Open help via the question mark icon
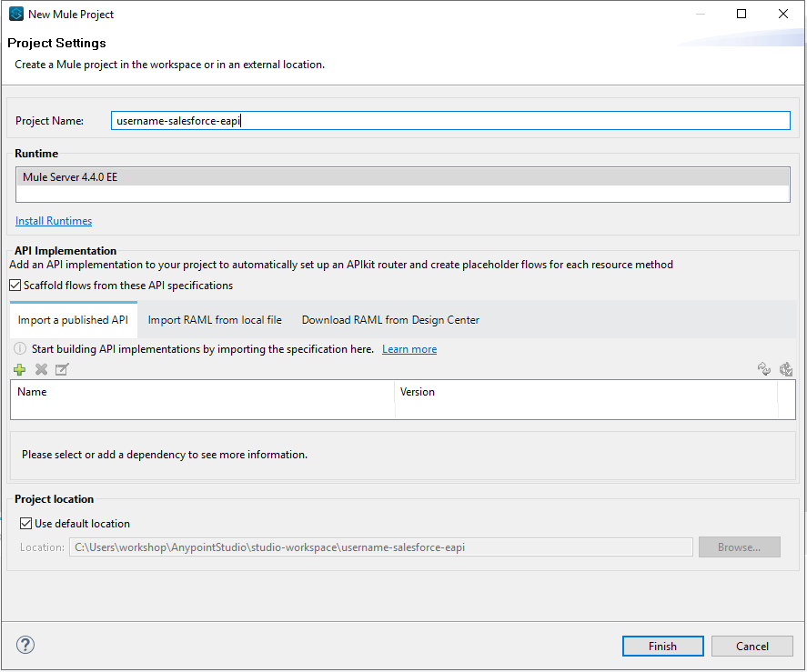Image resolution: width=807 pixels, height=672 pixels. tap(25, 646)
